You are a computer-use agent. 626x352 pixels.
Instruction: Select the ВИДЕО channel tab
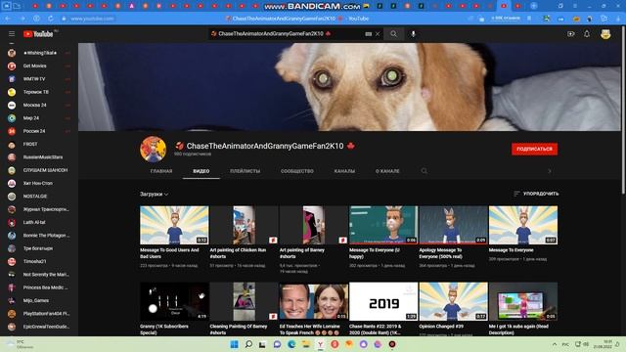(x=201, y=171)
